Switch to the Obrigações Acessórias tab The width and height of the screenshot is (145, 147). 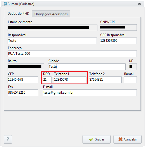pos(51,14)
